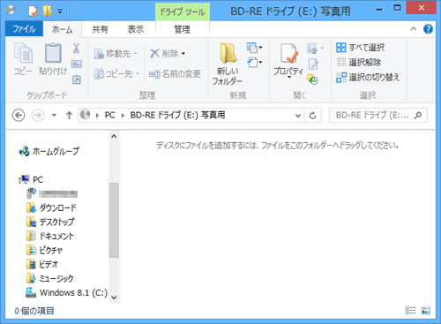
Task: Open the デスクトップ folder
Action: [x=50, y=222]
